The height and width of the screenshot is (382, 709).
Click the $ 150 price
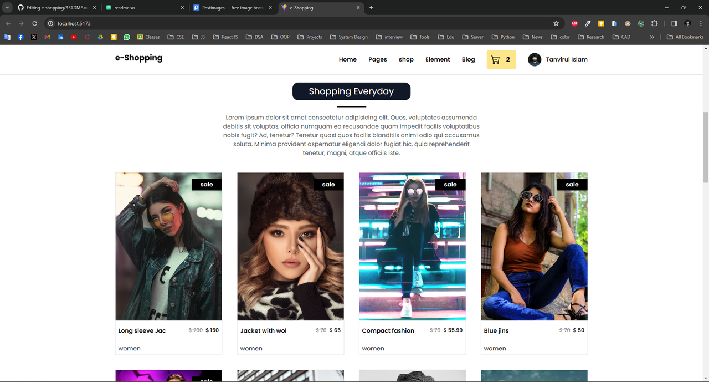(212, 330)
